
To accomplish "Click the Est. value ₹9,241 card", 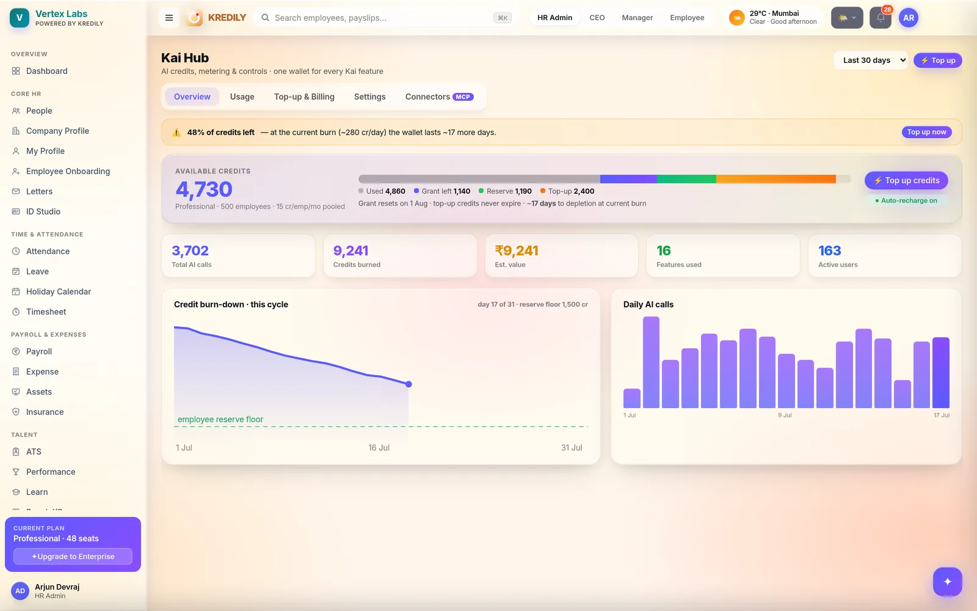I will pyautogui.click(x=562, y=256).
